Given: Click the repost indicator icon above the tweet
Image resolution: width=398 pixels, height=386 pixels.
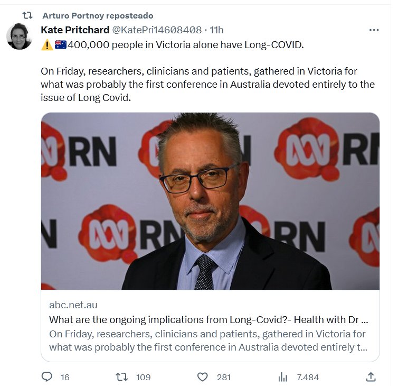Looking at the screenshot, I should pos(27,15).
